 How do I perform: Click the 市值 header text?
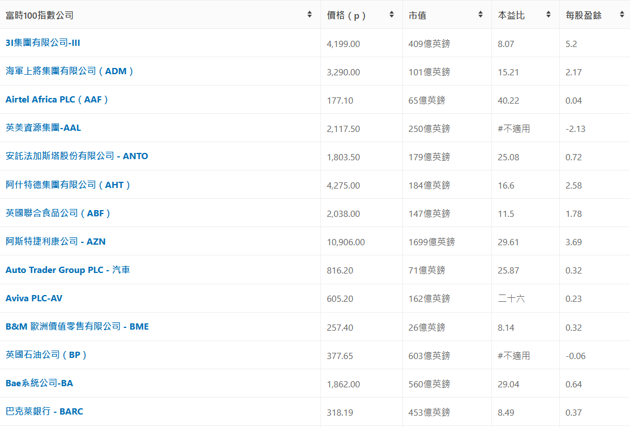417,15
